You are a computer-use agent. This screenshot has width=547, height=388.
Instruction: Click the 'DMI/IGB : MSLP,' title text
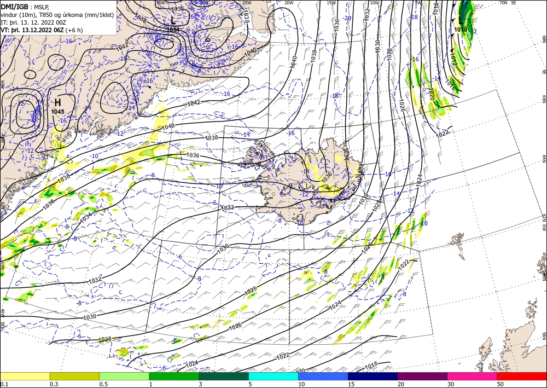(25, 6)
